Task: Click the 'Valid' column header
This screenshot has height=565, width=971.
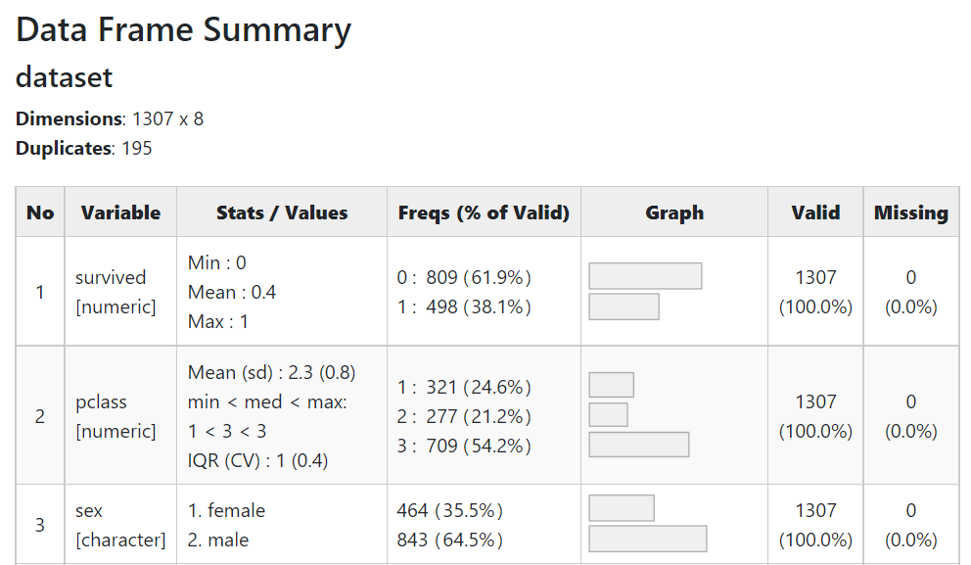Action: (x=815, y=212)
